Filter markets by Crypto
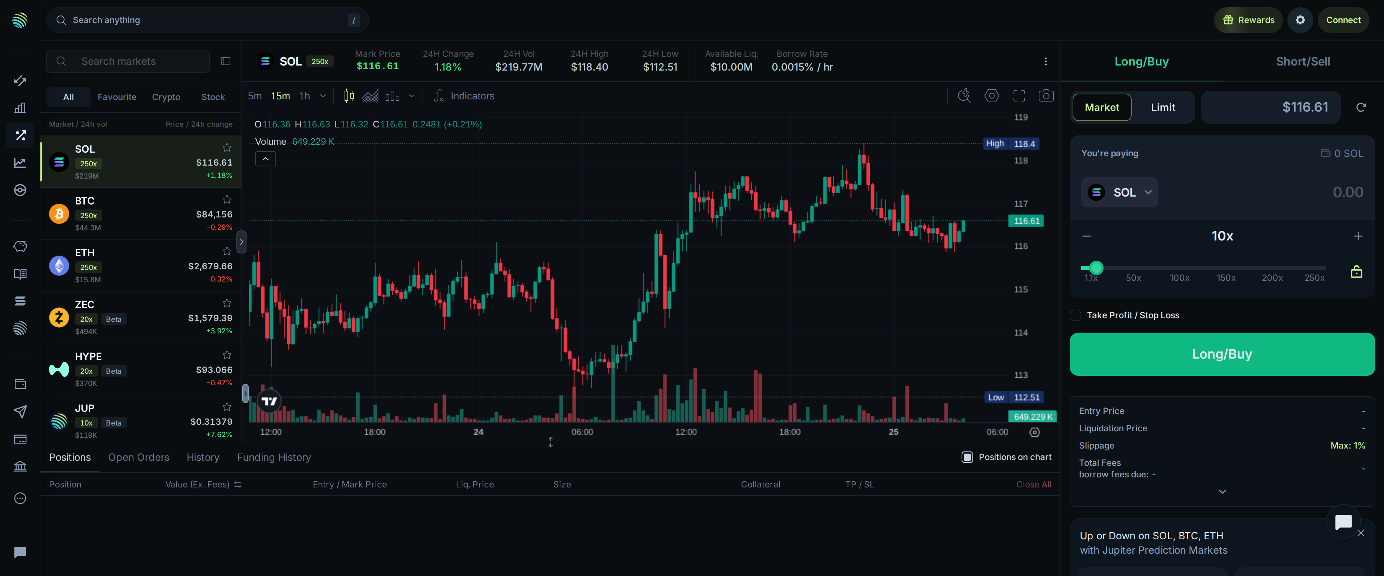1384x576 pixels. pos(166,97)
